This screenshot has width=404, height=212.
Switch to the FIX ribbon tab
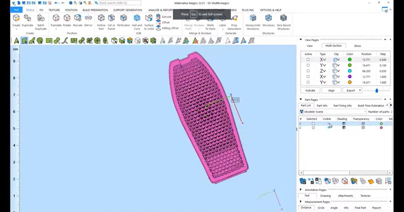coord(41,10)
